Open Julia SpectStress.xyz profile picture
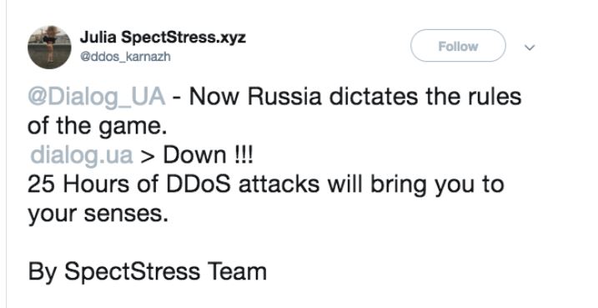Image resolution: width=598 pixels, height=308 pixels. coord(49,47)
